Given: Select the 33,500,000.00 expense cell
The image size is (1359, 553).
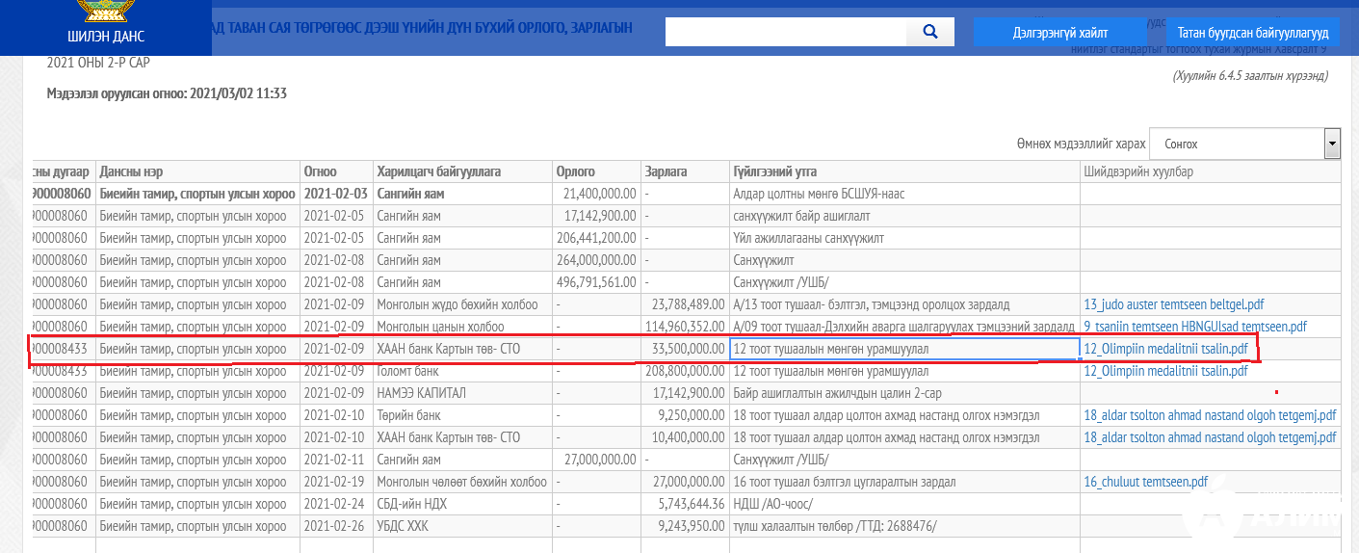Looking at the screenshot, I should click(685, 349).
